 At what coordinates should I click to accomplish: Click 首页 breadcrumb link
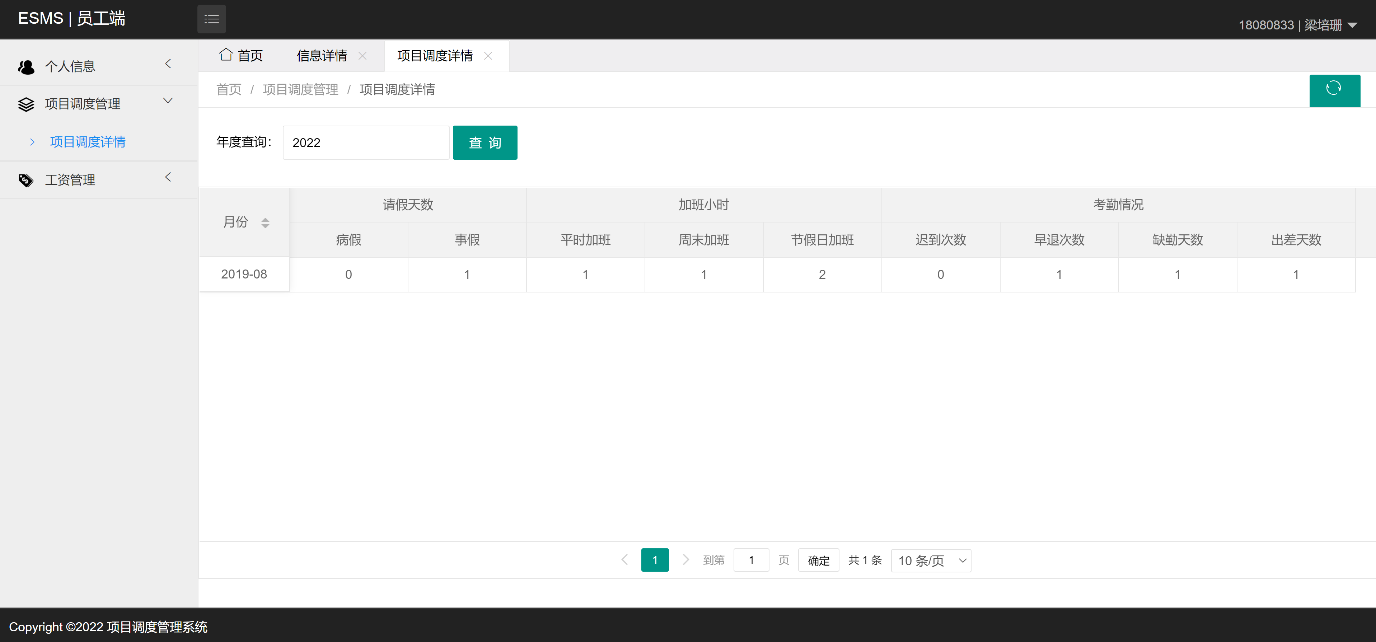(x=229, y=89)
